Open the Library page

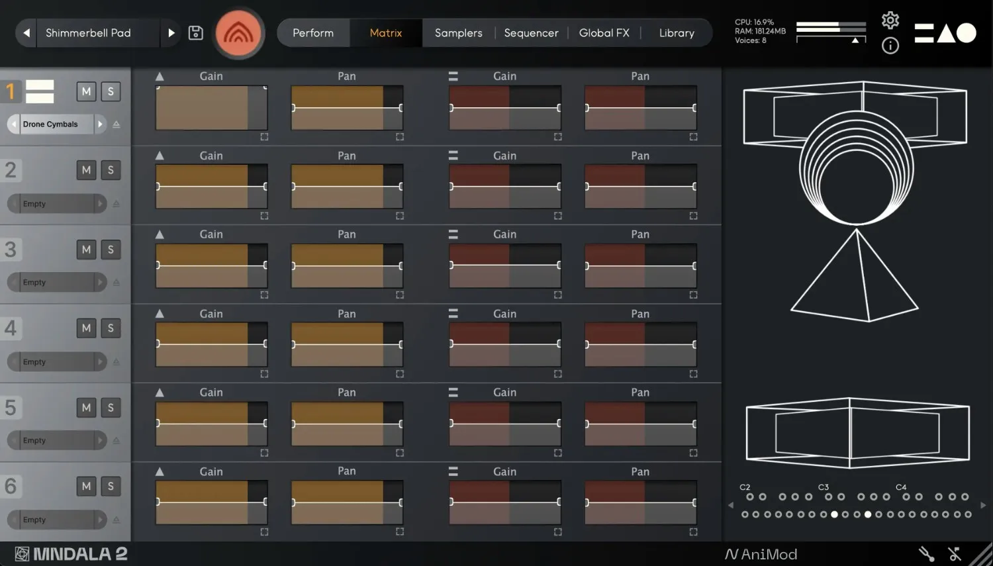click(677, 32)
